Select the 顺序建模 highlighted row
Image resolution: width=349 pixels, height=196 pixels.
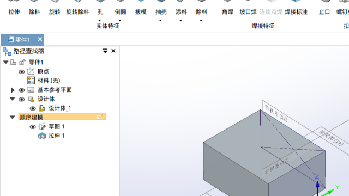pyautogui.click(x=62, y=117)
